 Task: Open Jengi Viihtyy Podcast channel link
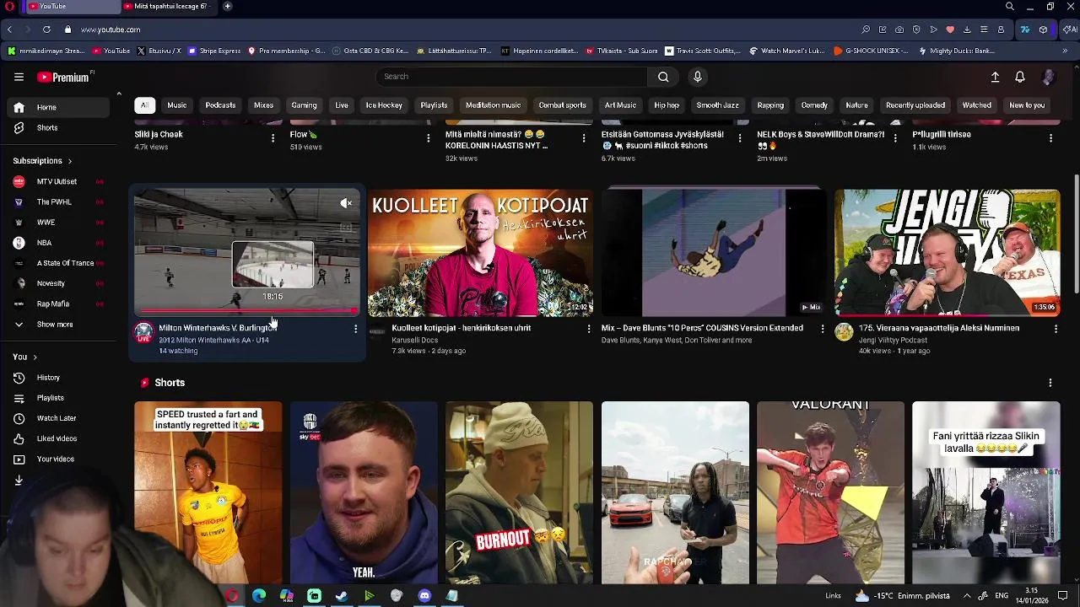[x=893, y=340]
